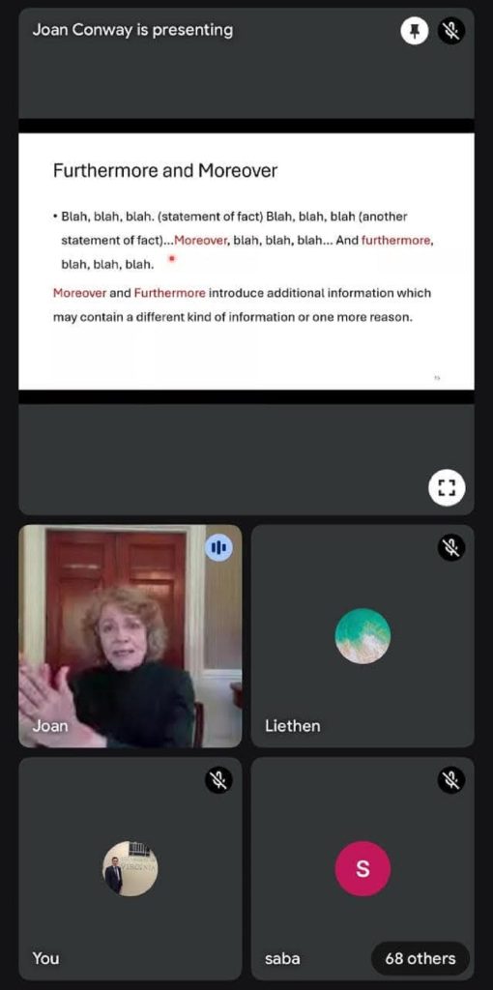Image resolution: width=493 pixels, height=990 pixels.
Task: Select the saba name label
Action: 283,958
